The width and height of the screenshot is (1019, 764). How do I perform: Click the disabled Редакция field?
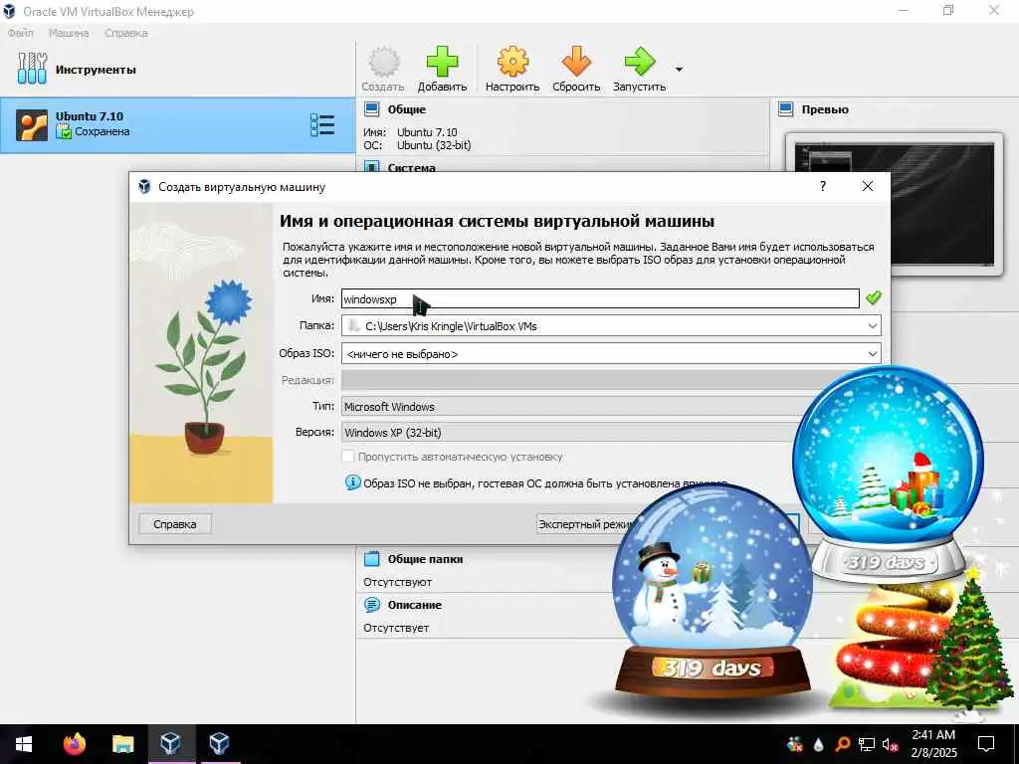[x=570, y=380]
